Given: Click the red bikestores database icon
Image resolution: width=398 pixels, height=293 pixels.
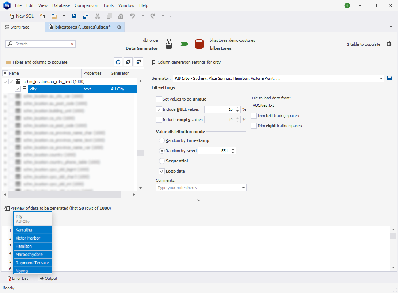Looking at the screenshot, I should click(199, 44).
